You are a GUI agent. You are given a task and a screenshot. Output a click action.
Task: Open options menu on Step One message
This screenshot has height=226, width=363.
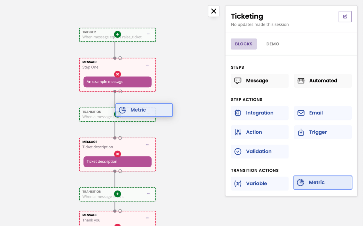click(x=147, y=65)
